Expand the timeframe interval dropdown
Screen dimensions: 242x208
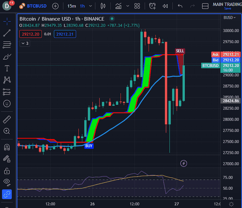[91, 6]
